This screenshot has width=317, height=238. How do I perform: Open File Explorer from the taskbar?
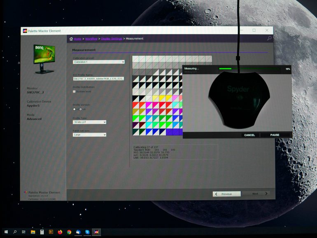pos(33,232)
